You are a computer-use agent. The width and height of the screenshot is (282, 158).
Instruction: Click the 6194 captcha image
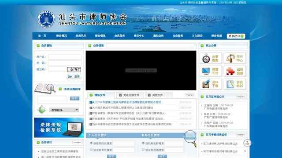(x=74, y=69)
